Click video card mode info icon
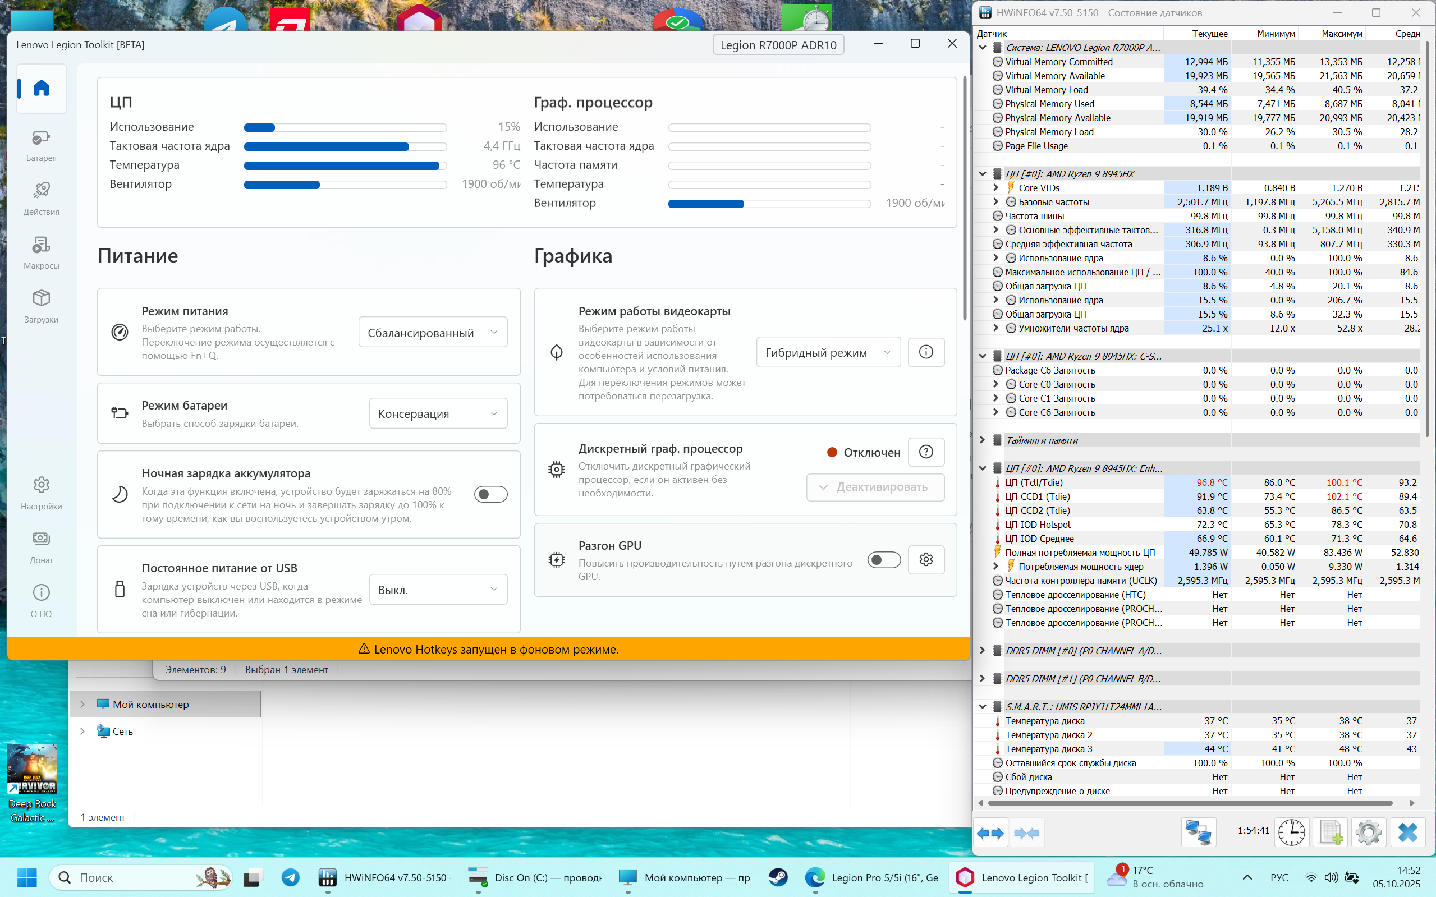The width and height of the screenshot is (1436, 897). (926, 352)
